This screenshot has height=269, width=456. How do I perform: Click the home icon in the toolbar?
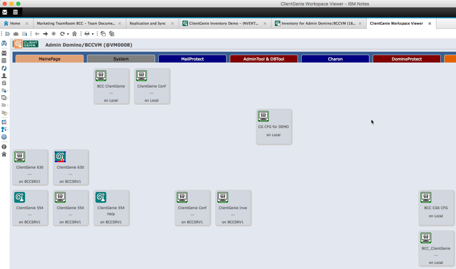[75, 34]
